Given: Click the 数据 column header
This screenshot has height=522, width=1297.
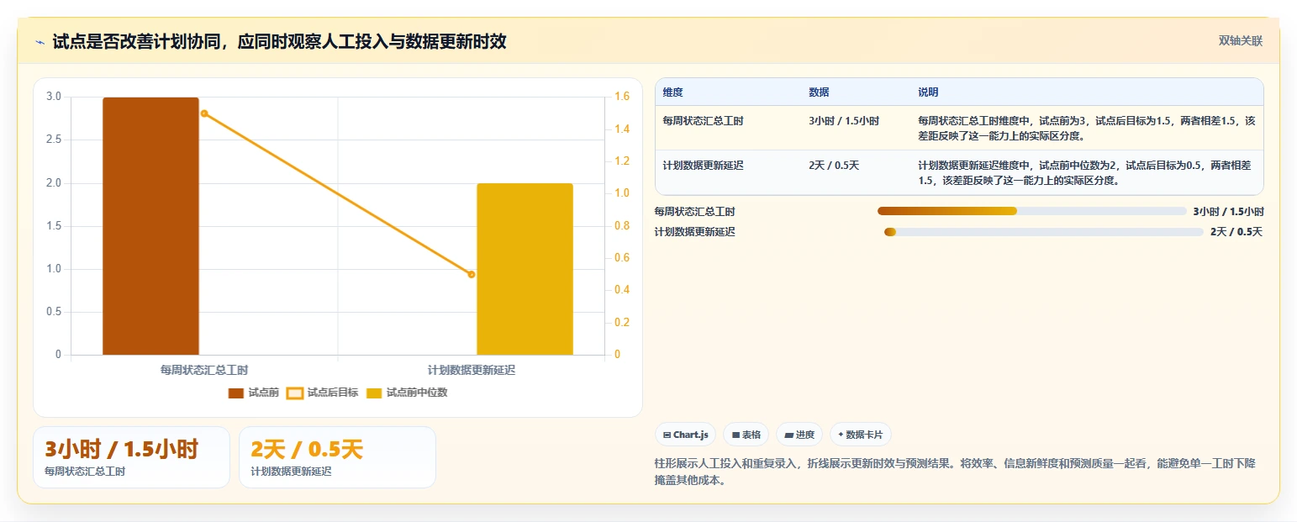Looking at the screenshot, I should (819, 92).
